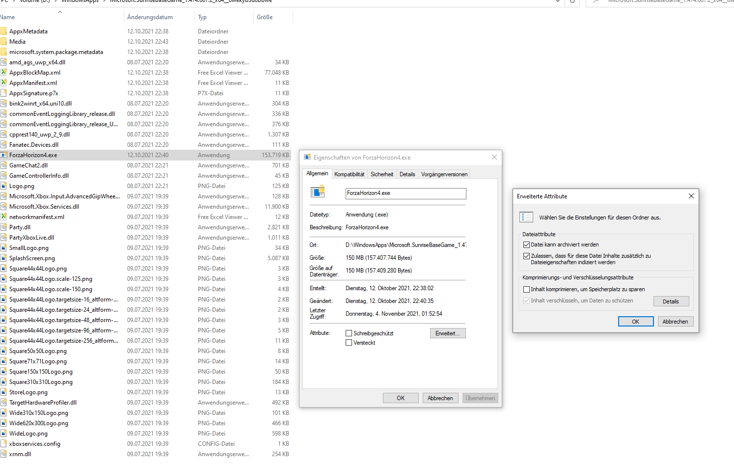This screenshot has width=734, height=464.
Task: Click OK in the properties dialog
Action: (x=401, y=398)
